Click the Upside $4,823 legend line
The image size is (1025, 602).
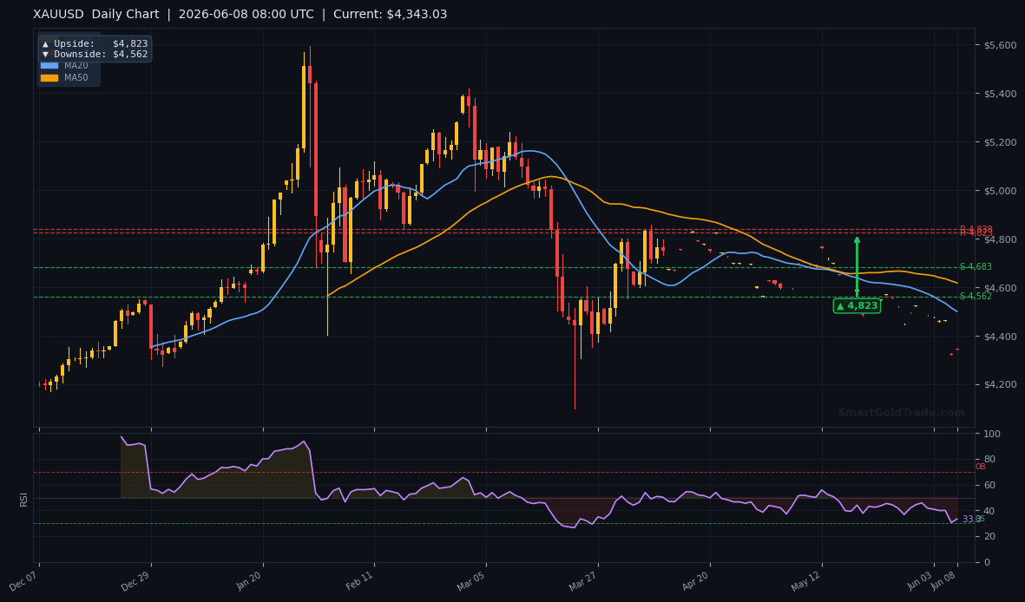[x=95, y=43]
